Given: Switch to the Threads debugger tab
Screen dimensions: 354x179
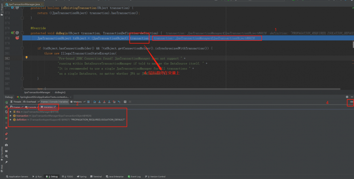Looking at the screenshot, I should (x=16, y=102).
